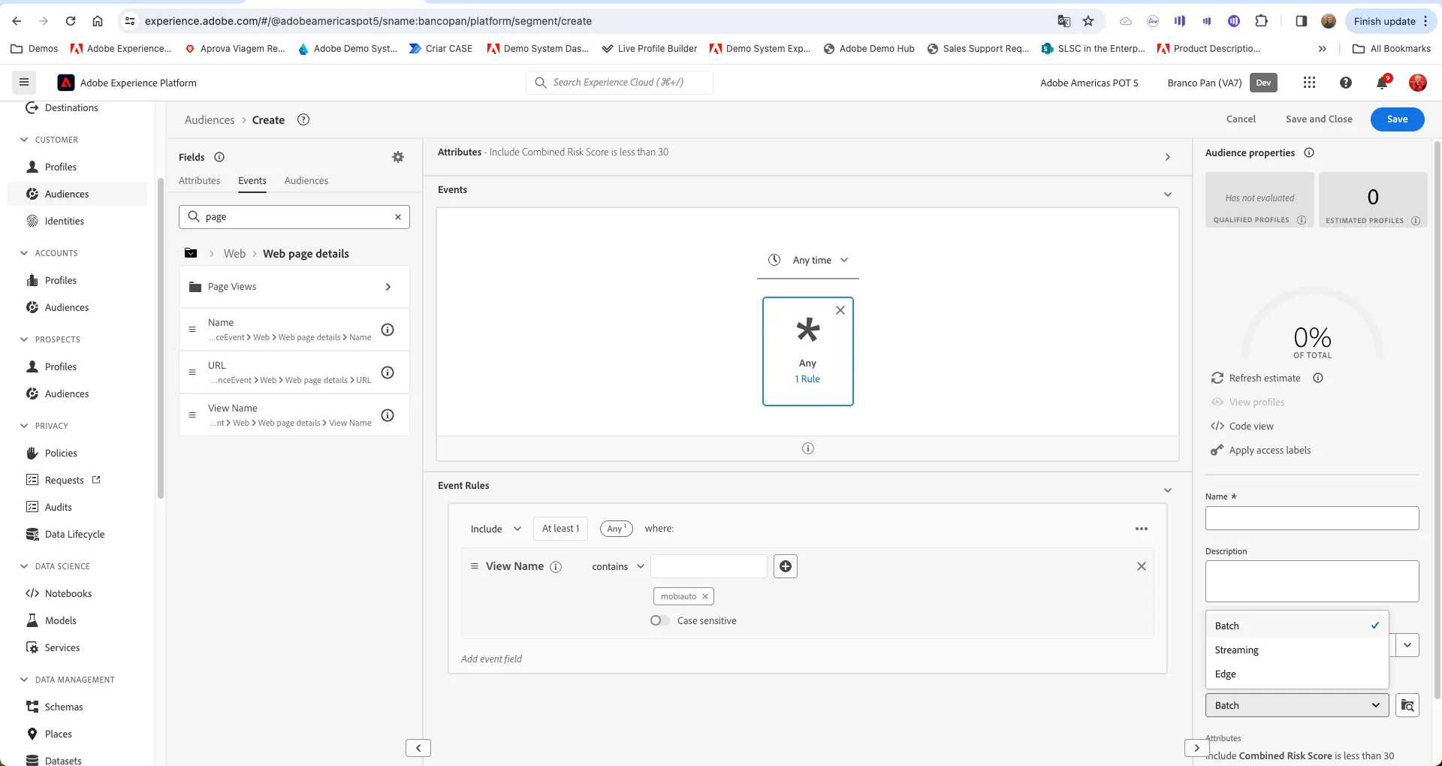Clear the page search field
The width and height of the screenshot is (1442, 766).
click(x=398, y=217)
